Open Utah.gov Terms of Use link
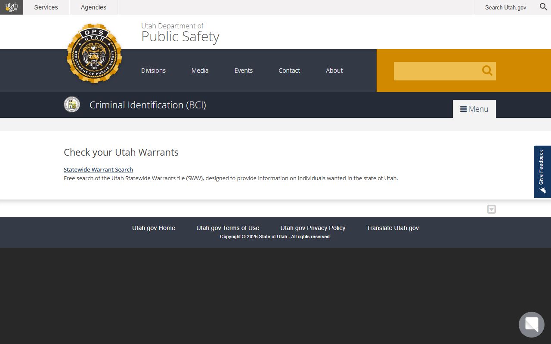This screenshot has width=551, height=344. tap(228, 228)
